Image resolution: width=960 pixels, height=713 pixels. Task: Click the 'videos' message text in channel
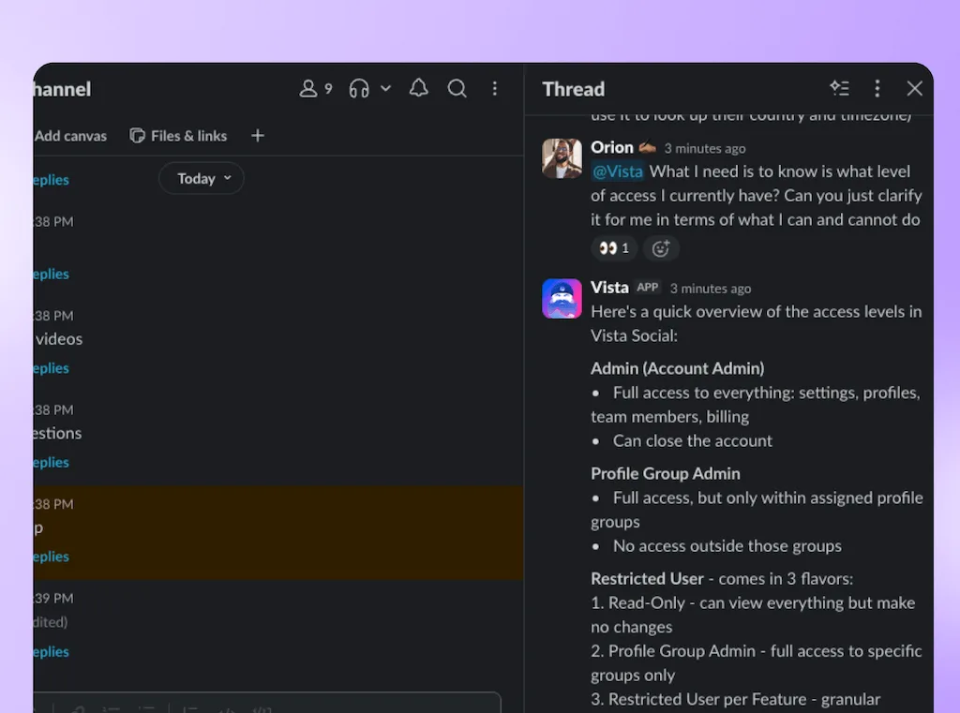tap(59, 339)
